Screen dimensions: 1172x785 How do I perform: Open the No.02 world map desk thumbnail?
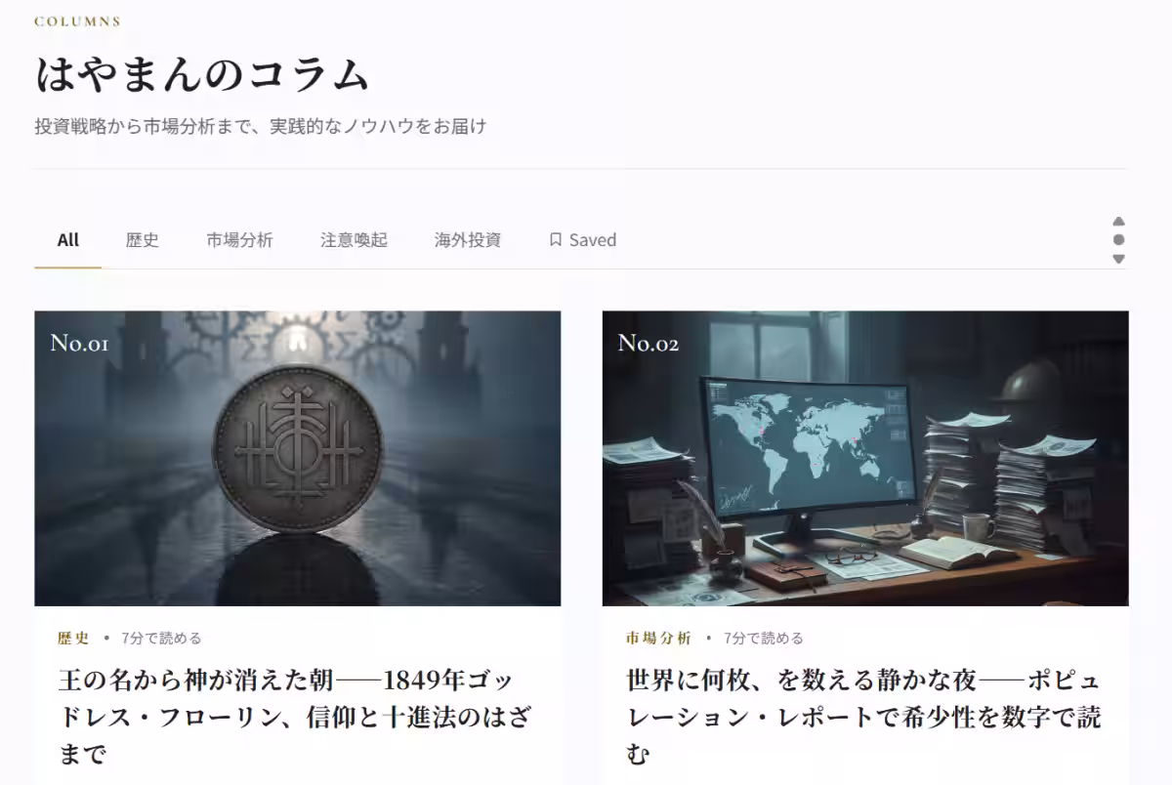pos(865,458)
